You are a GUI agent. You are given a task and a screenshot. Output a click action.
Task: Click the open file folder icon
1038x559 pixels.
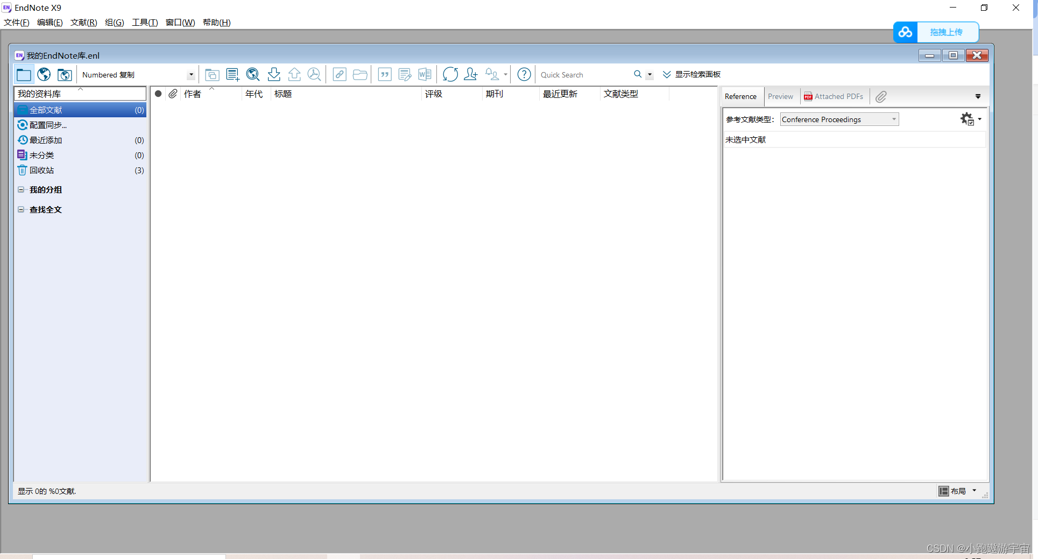coord(360,75)
